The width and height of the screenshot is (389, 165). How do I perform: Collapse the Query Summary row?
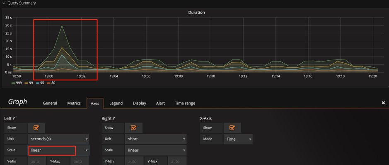[x=4, y=3]
